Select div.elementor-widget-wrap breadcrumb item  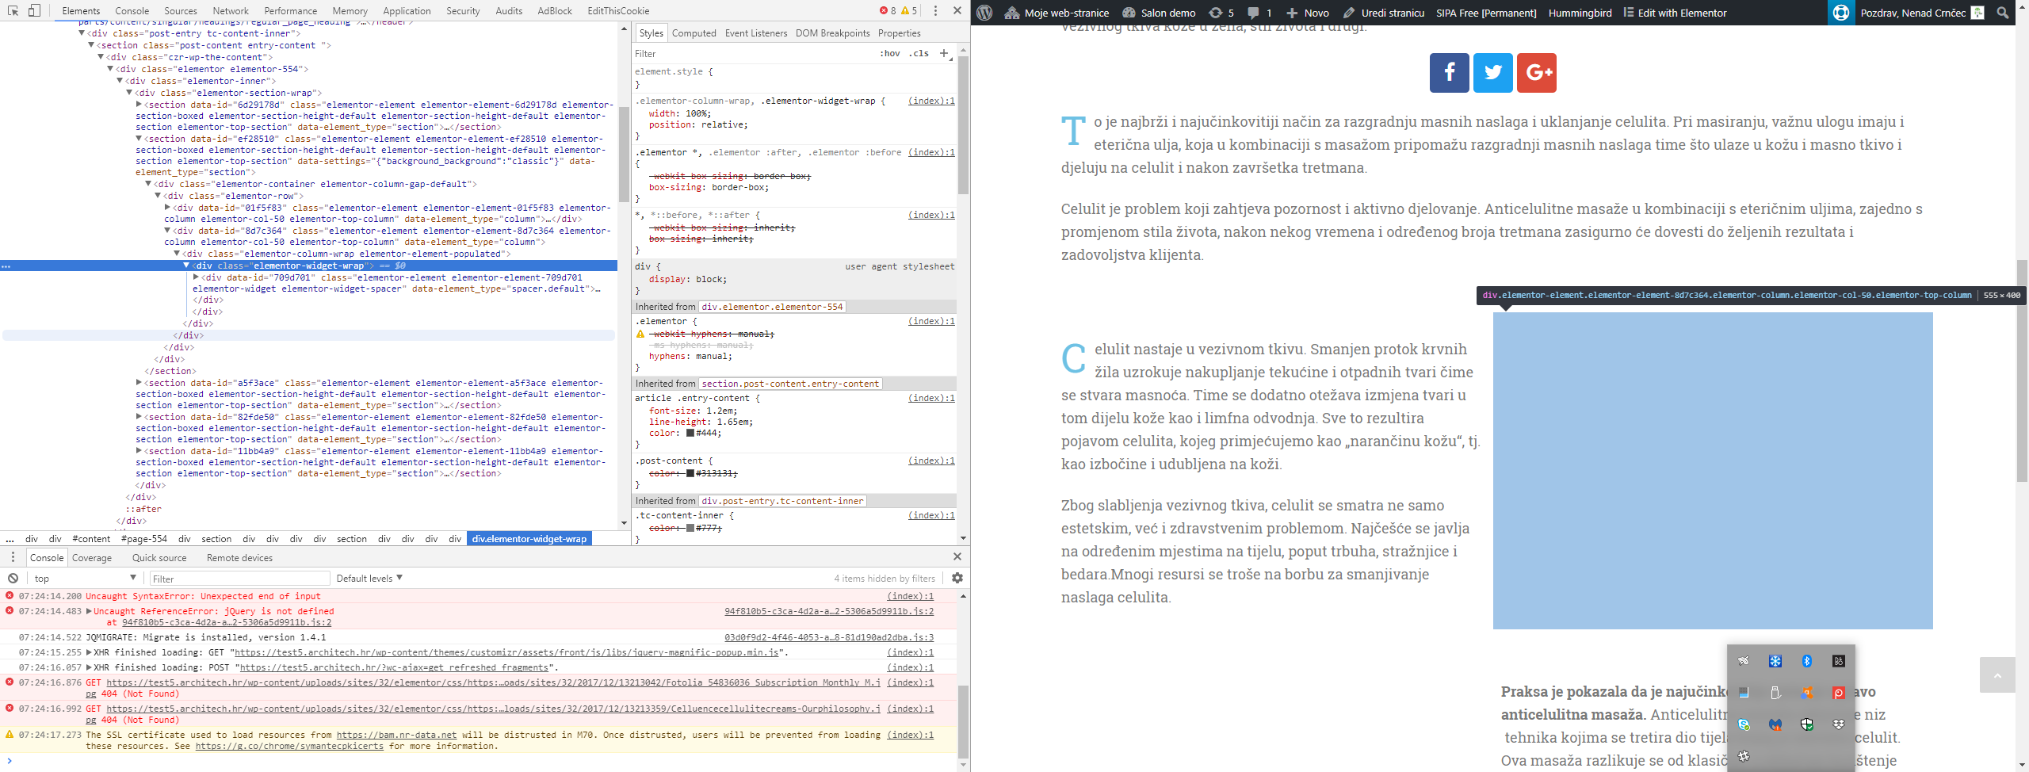coord(529,538)
